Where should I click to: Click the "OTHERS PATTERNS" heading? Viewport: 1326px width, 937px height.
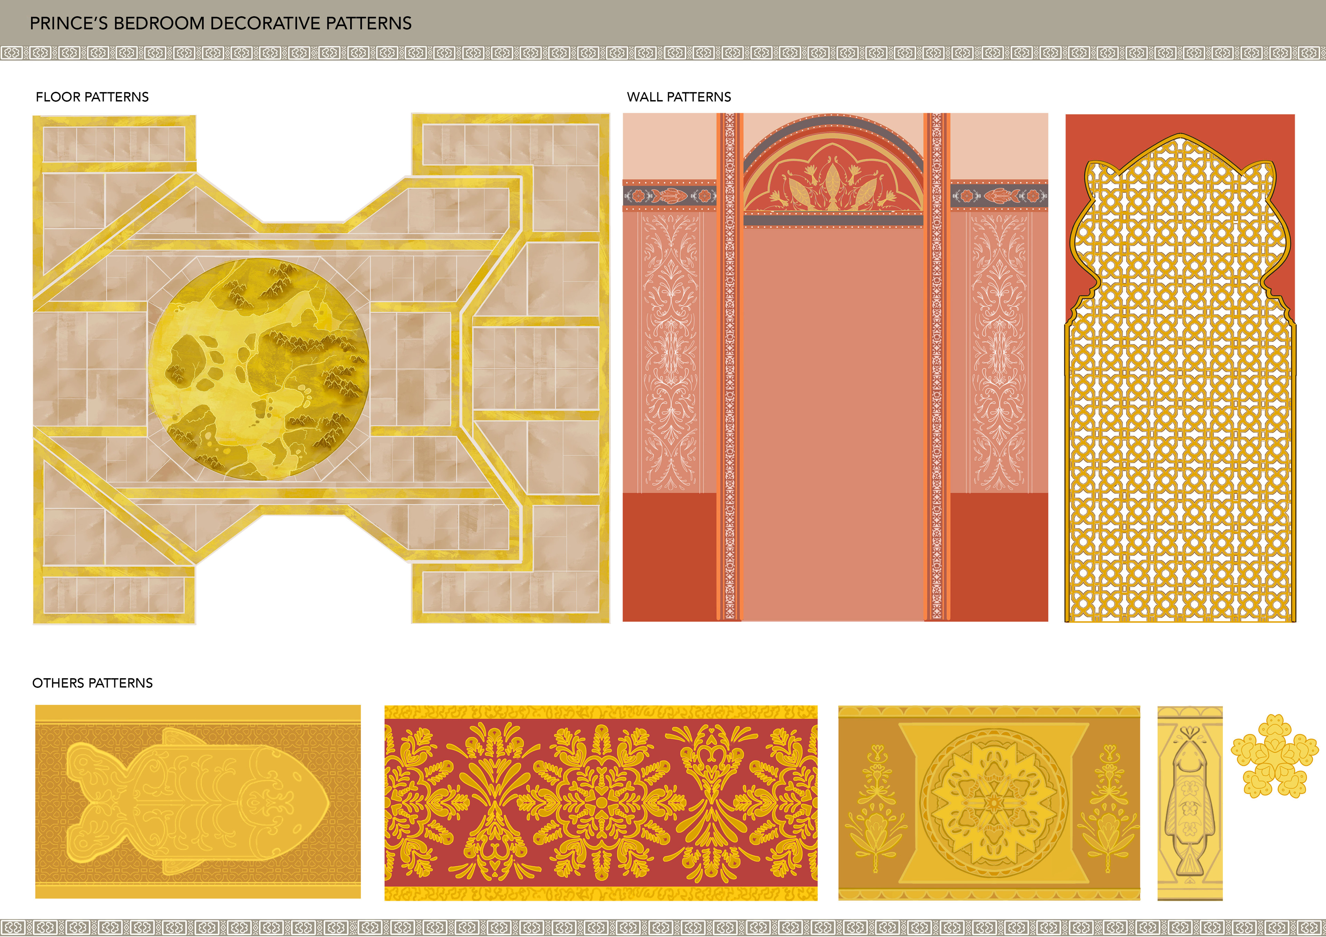[x=93, y=683]
